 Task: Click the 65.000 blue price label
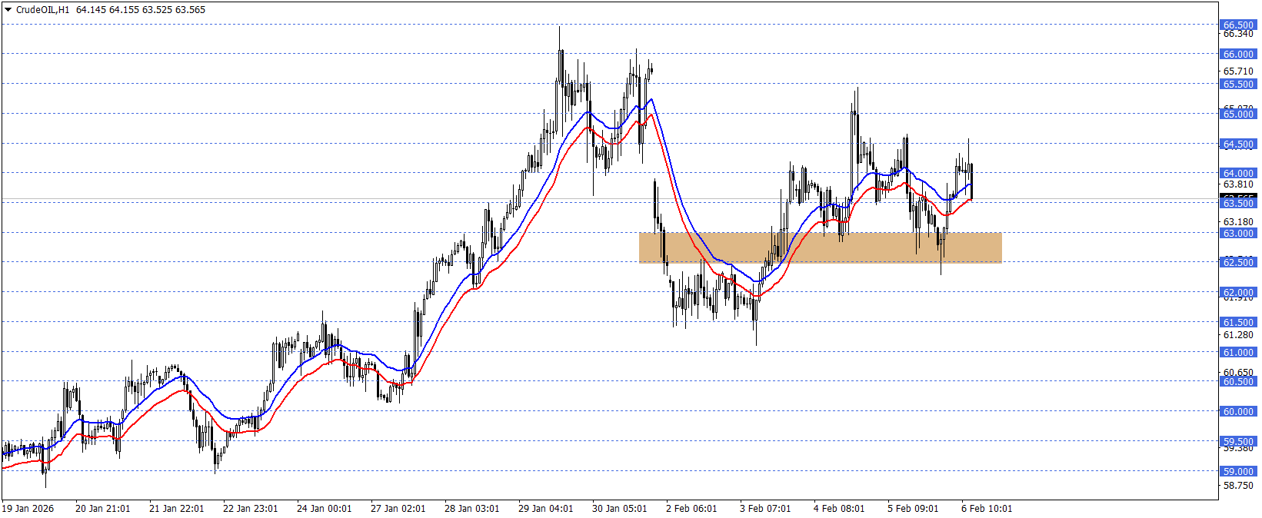(1238, 114)
